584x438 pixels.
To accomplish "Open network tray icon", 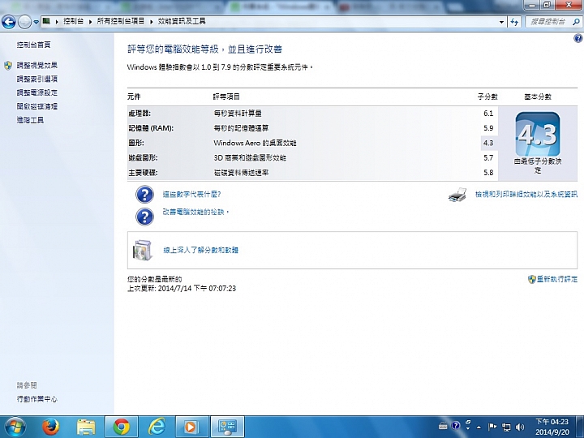I will click(506, 427).
